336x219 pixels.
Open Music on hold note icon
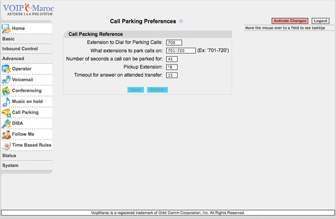coord(6,102)
